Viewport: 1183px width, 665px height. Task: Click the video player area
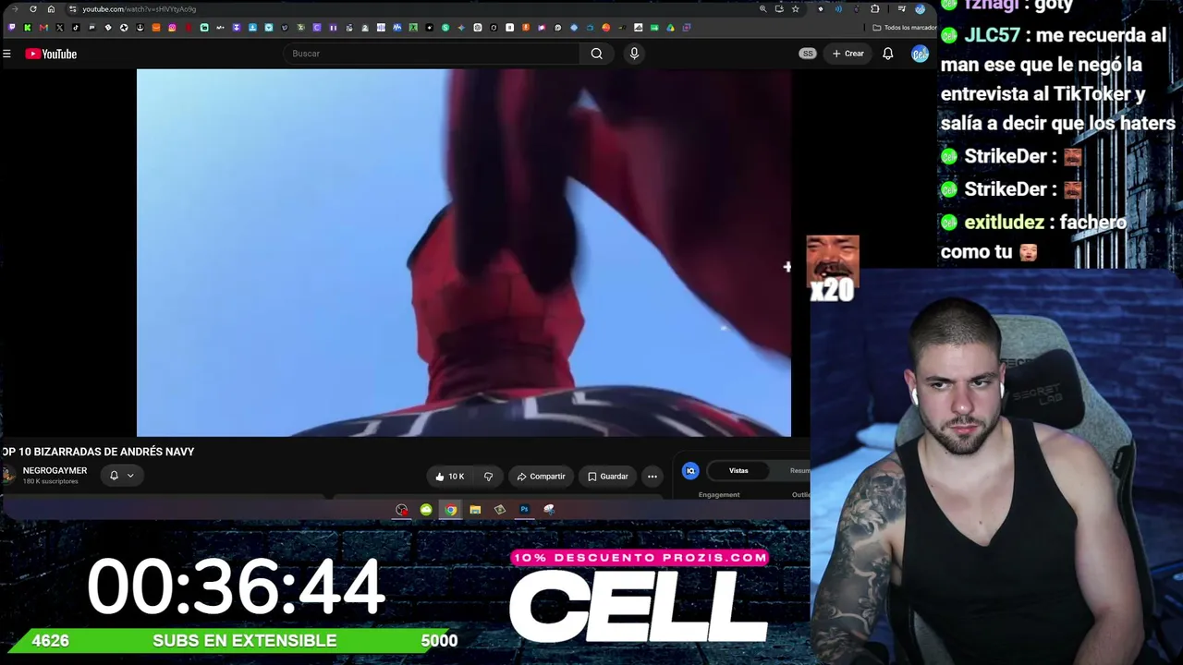[x=464, y=252]
